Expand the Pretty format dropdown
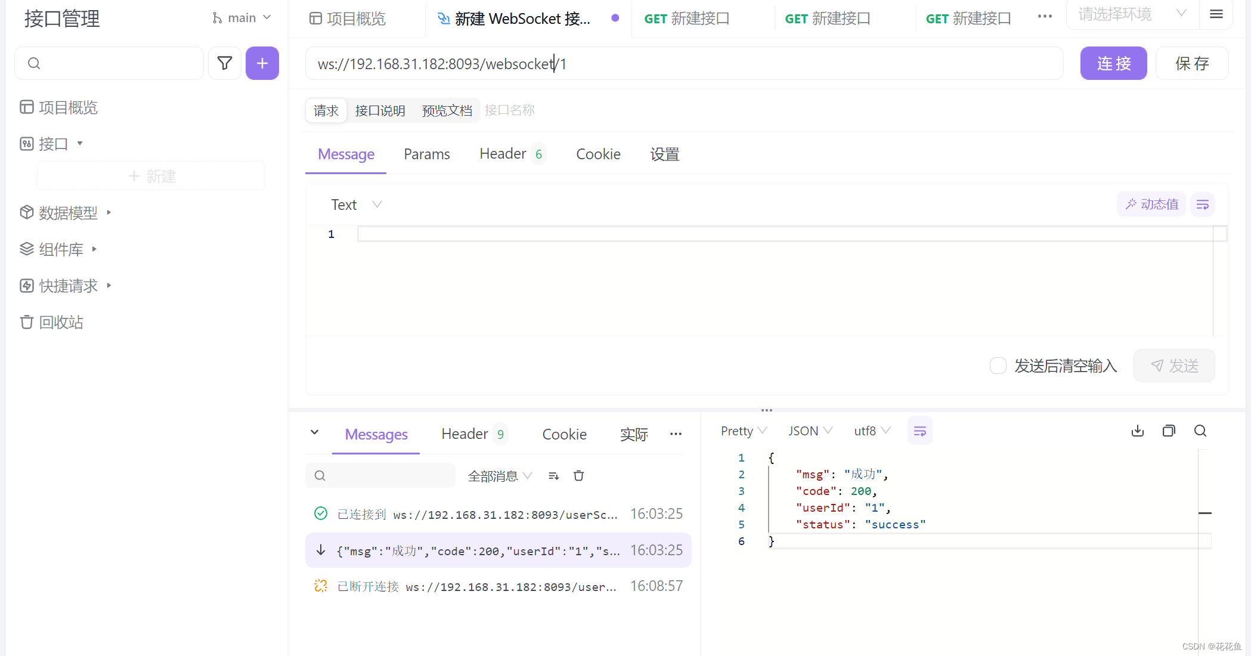The height and width of the screenshot is (656, 1251). coord(743,431)
